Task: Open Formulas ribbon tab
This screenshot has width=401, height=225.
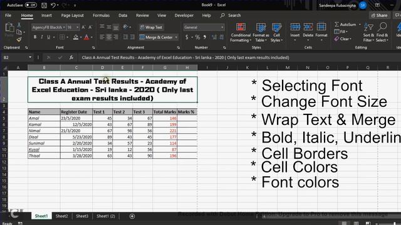Action: (x=102, y=15)
